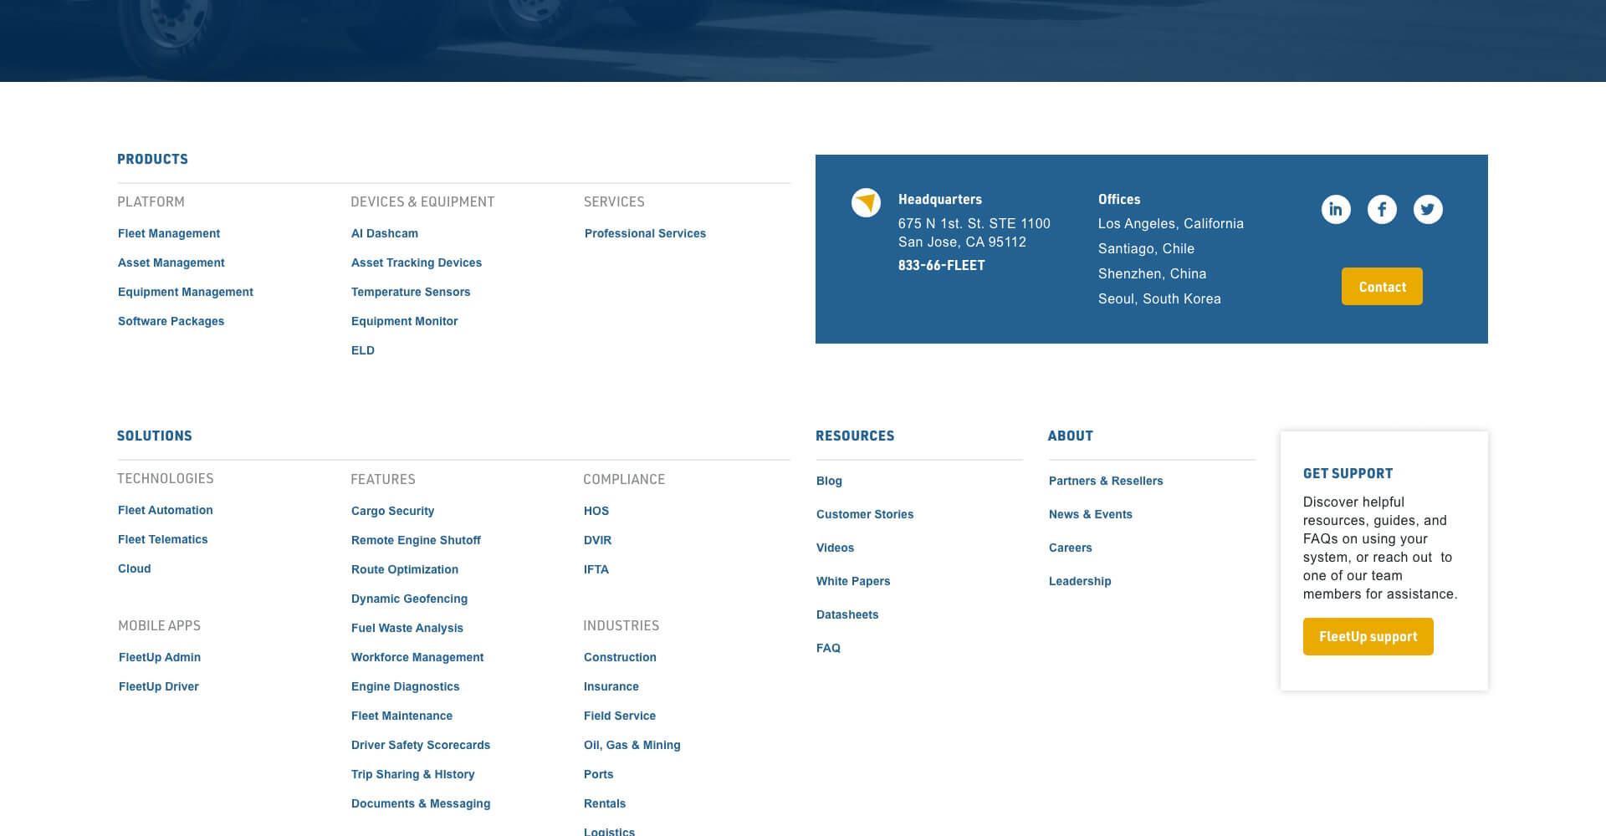This screenshot has width=1606, height=836.
Task: Open Oil, Gas & Mining link
Action: (632, 745)
